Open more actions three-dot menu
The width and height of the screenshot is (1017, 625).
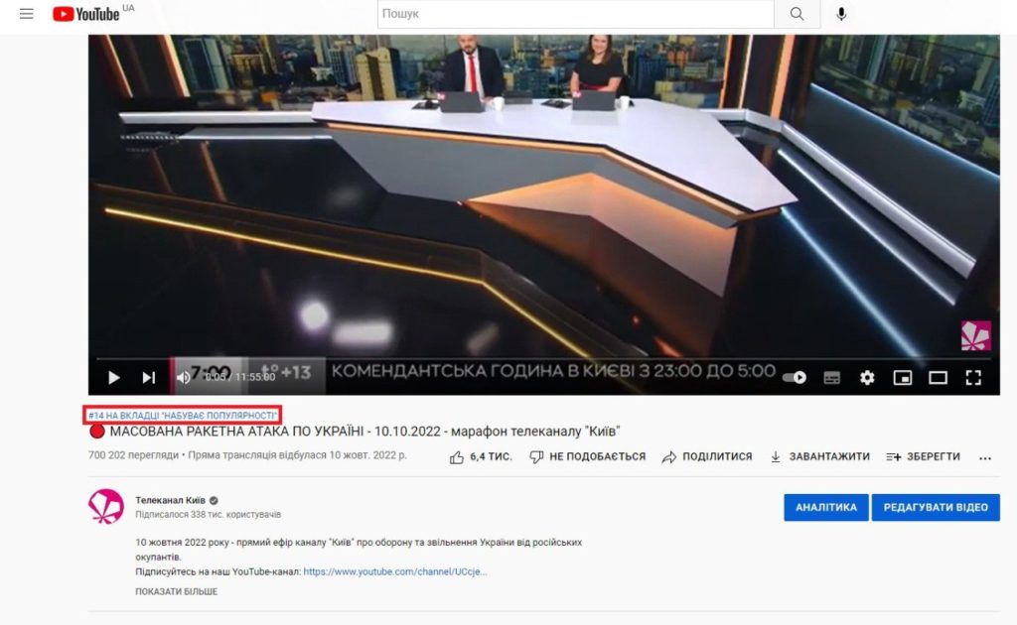point(985,458)
